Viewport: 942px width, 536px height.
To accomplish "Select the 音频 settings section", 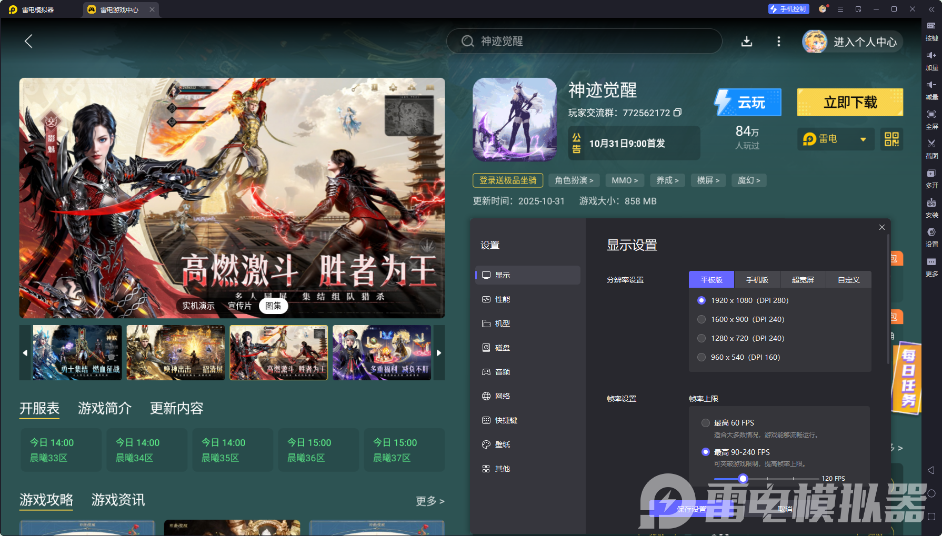I will 502,371.
